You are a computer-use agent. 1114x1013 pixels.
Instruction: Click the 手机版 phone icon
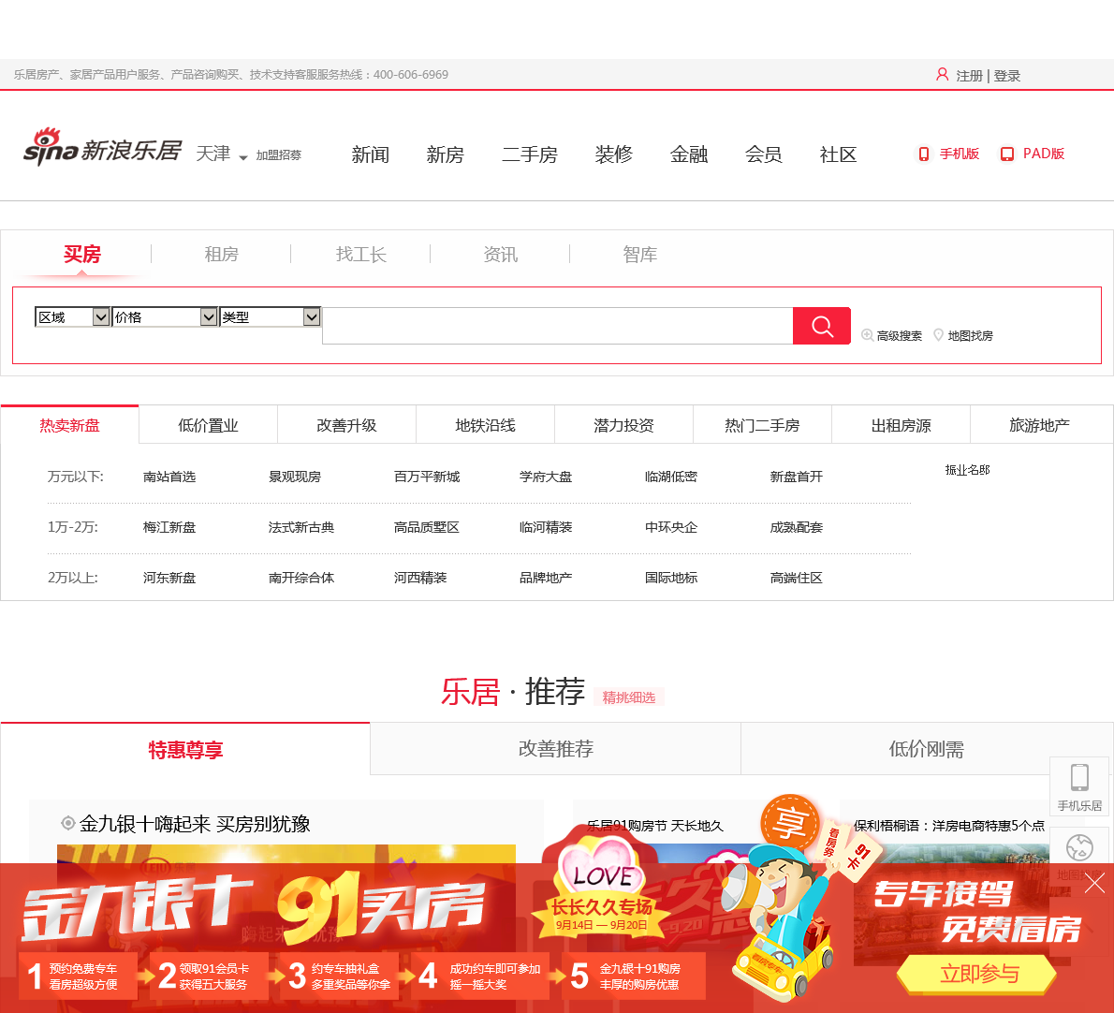[x=924, y=154]
